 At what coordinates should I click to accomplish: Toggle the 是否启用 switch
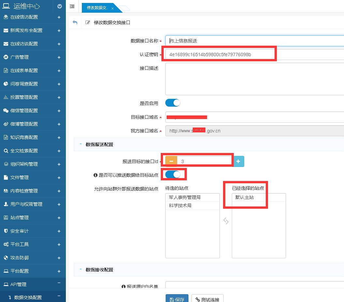[x=172, y=103]
